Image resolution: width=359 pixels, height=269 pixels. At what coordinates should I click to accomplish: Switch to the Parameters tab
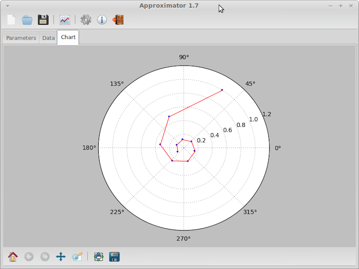21,38
